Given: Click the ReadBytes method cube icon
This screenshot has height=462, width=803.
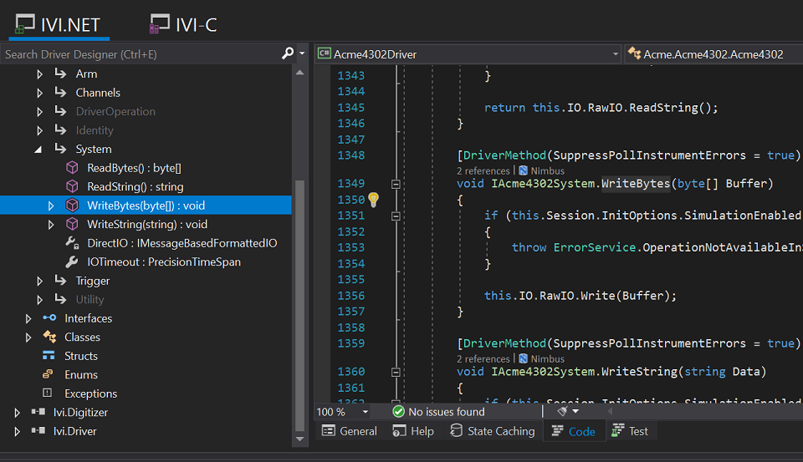Looking at the screenshot, I should [72, 167].
